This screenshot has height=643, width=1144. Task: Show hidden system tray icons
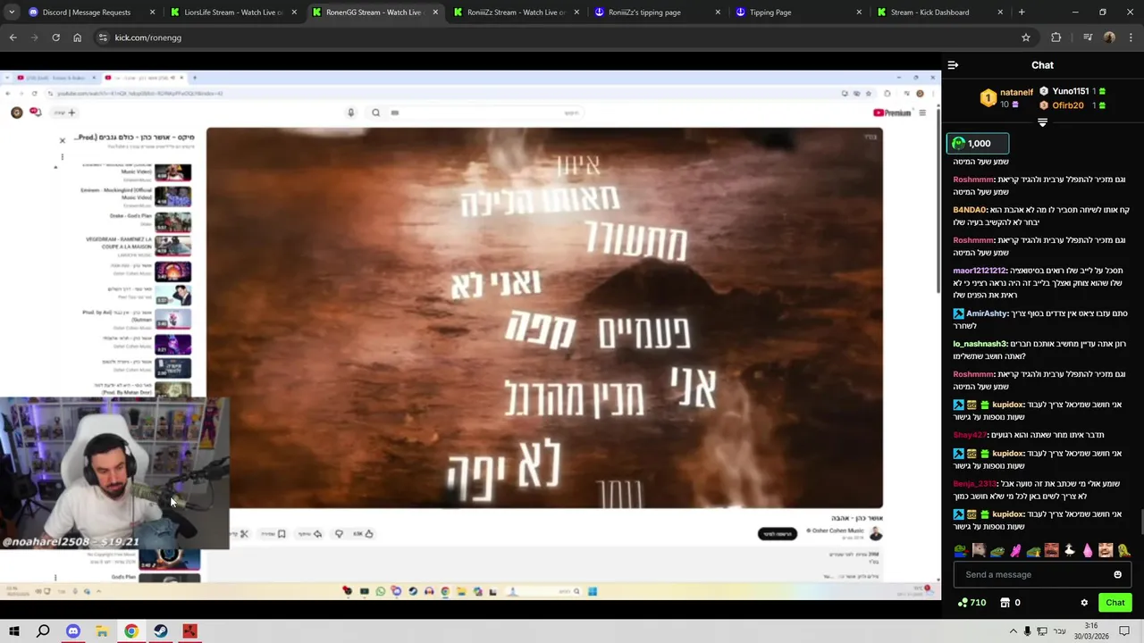[1013, 631]
